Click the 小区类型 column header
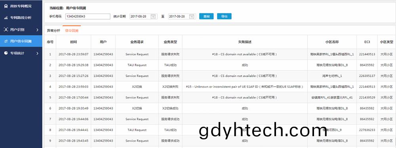 (386, 42)
